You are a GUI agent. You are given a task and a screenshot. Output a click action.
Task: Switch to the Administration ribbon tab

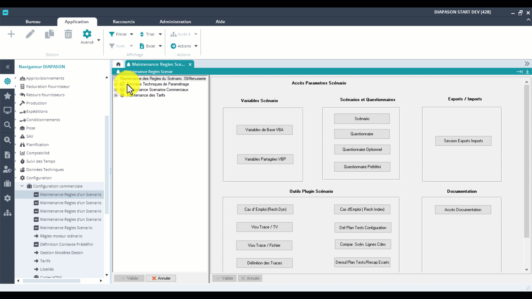175,22
